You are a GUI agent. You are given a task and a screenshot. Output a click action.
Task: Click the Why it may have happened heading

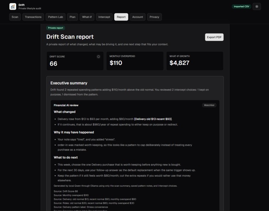click(x=74, y=132)
